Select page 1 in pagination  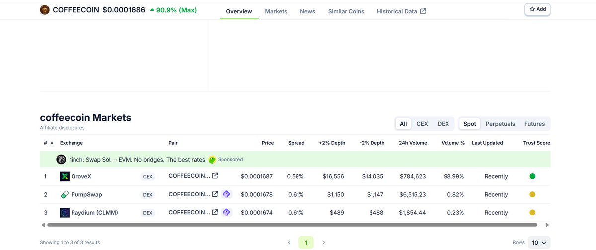(x=306, y=242)
